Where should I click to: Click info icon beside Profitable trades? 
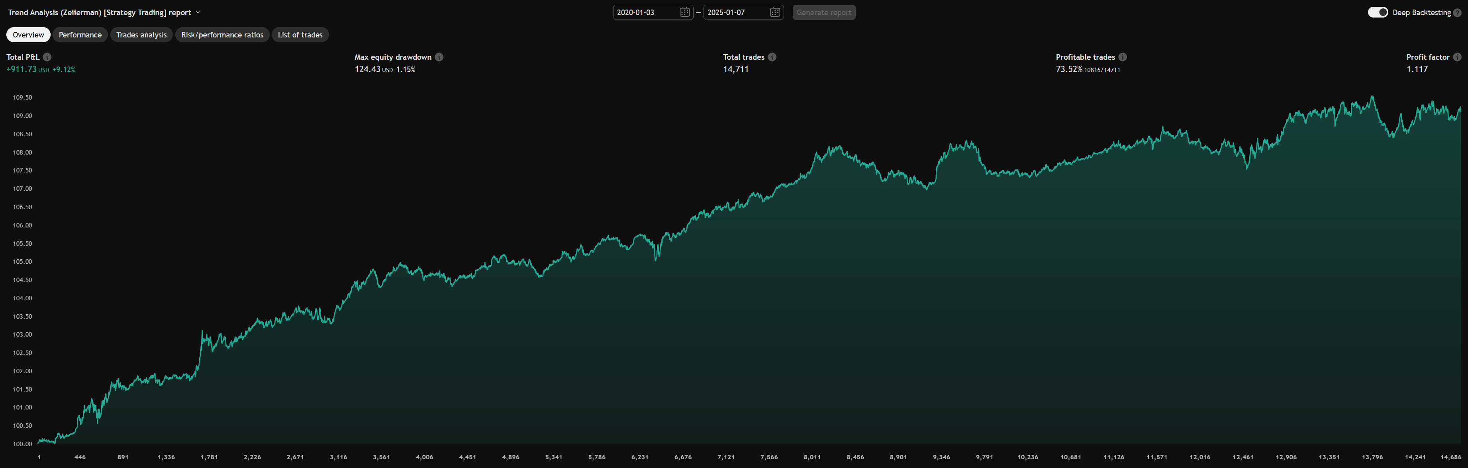coord(1122,57)
